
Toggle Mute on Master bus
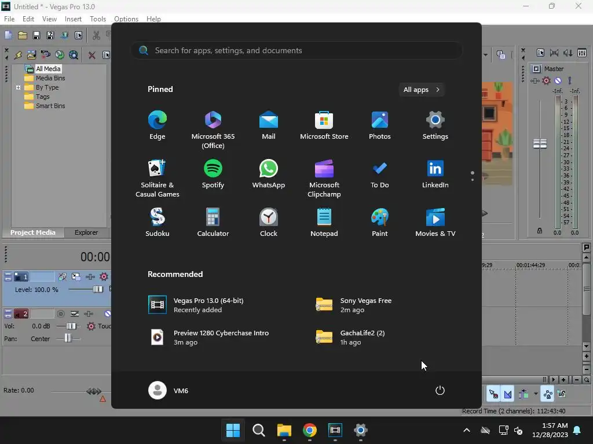pyautogui.click(x=558, y=81)
